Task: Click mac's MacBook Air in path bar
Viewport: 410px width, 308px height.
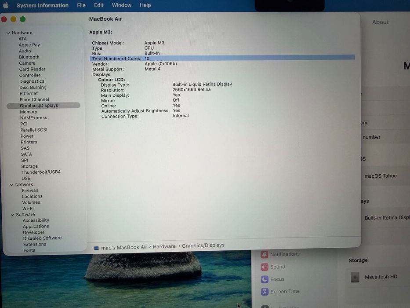Action: (124, 247)
